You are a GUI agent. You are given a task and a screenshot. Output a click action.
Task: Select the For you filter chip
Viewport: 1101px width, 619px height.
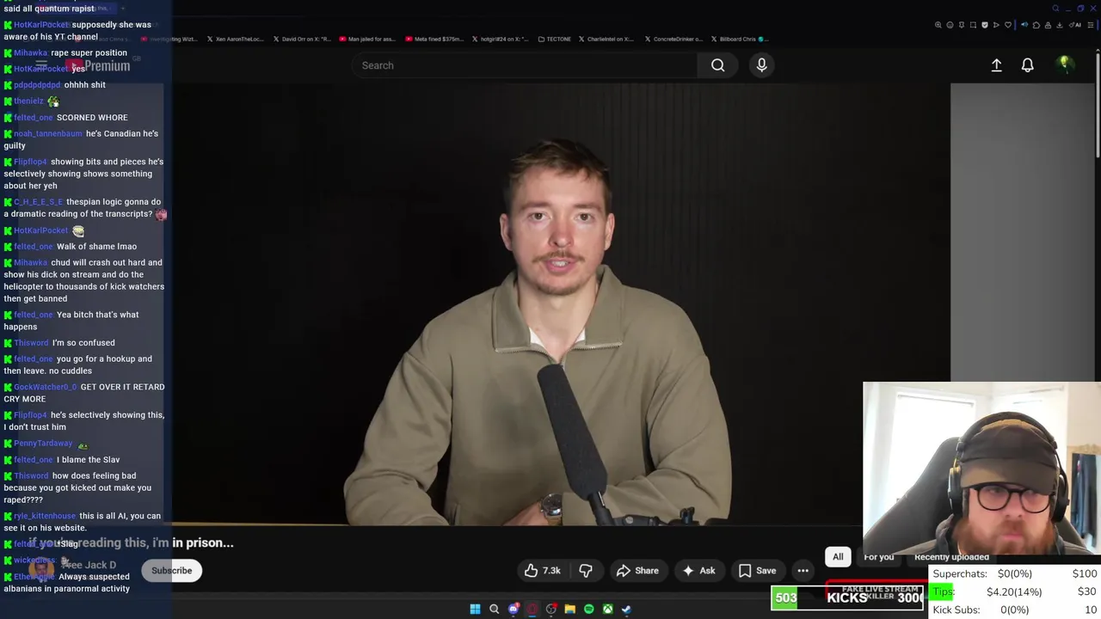click(x=879, y=556)
